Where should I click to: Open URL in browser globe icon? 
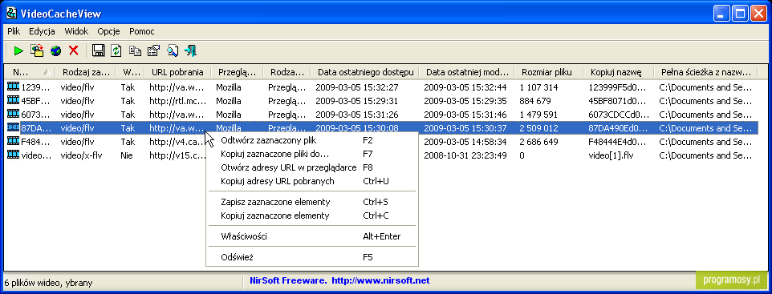point(55,50)
